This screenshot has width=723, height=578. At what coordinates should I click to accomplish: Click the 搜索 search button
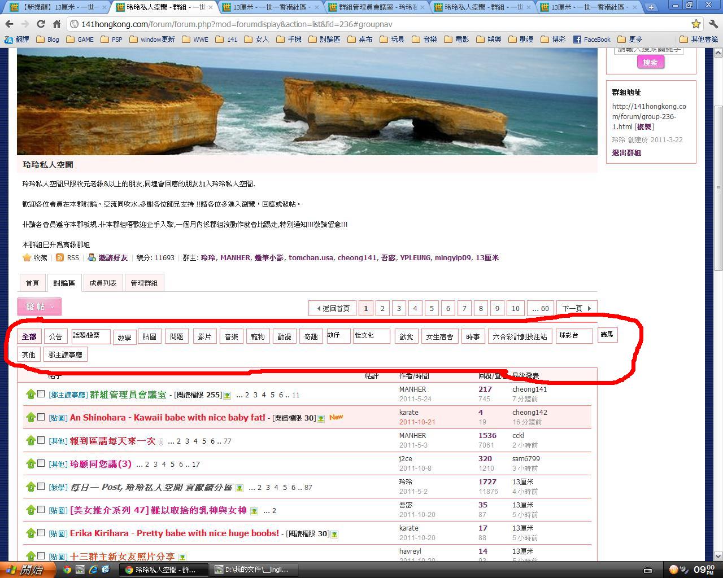[650, 62]
